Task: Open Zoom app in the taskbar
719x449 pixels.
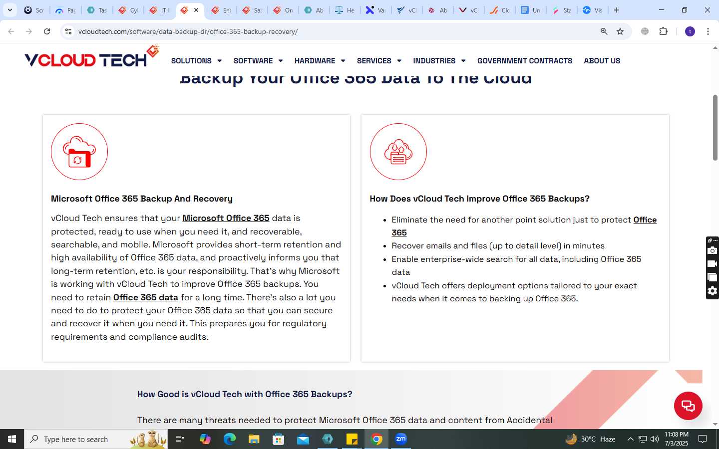Action: click(401, 439)
